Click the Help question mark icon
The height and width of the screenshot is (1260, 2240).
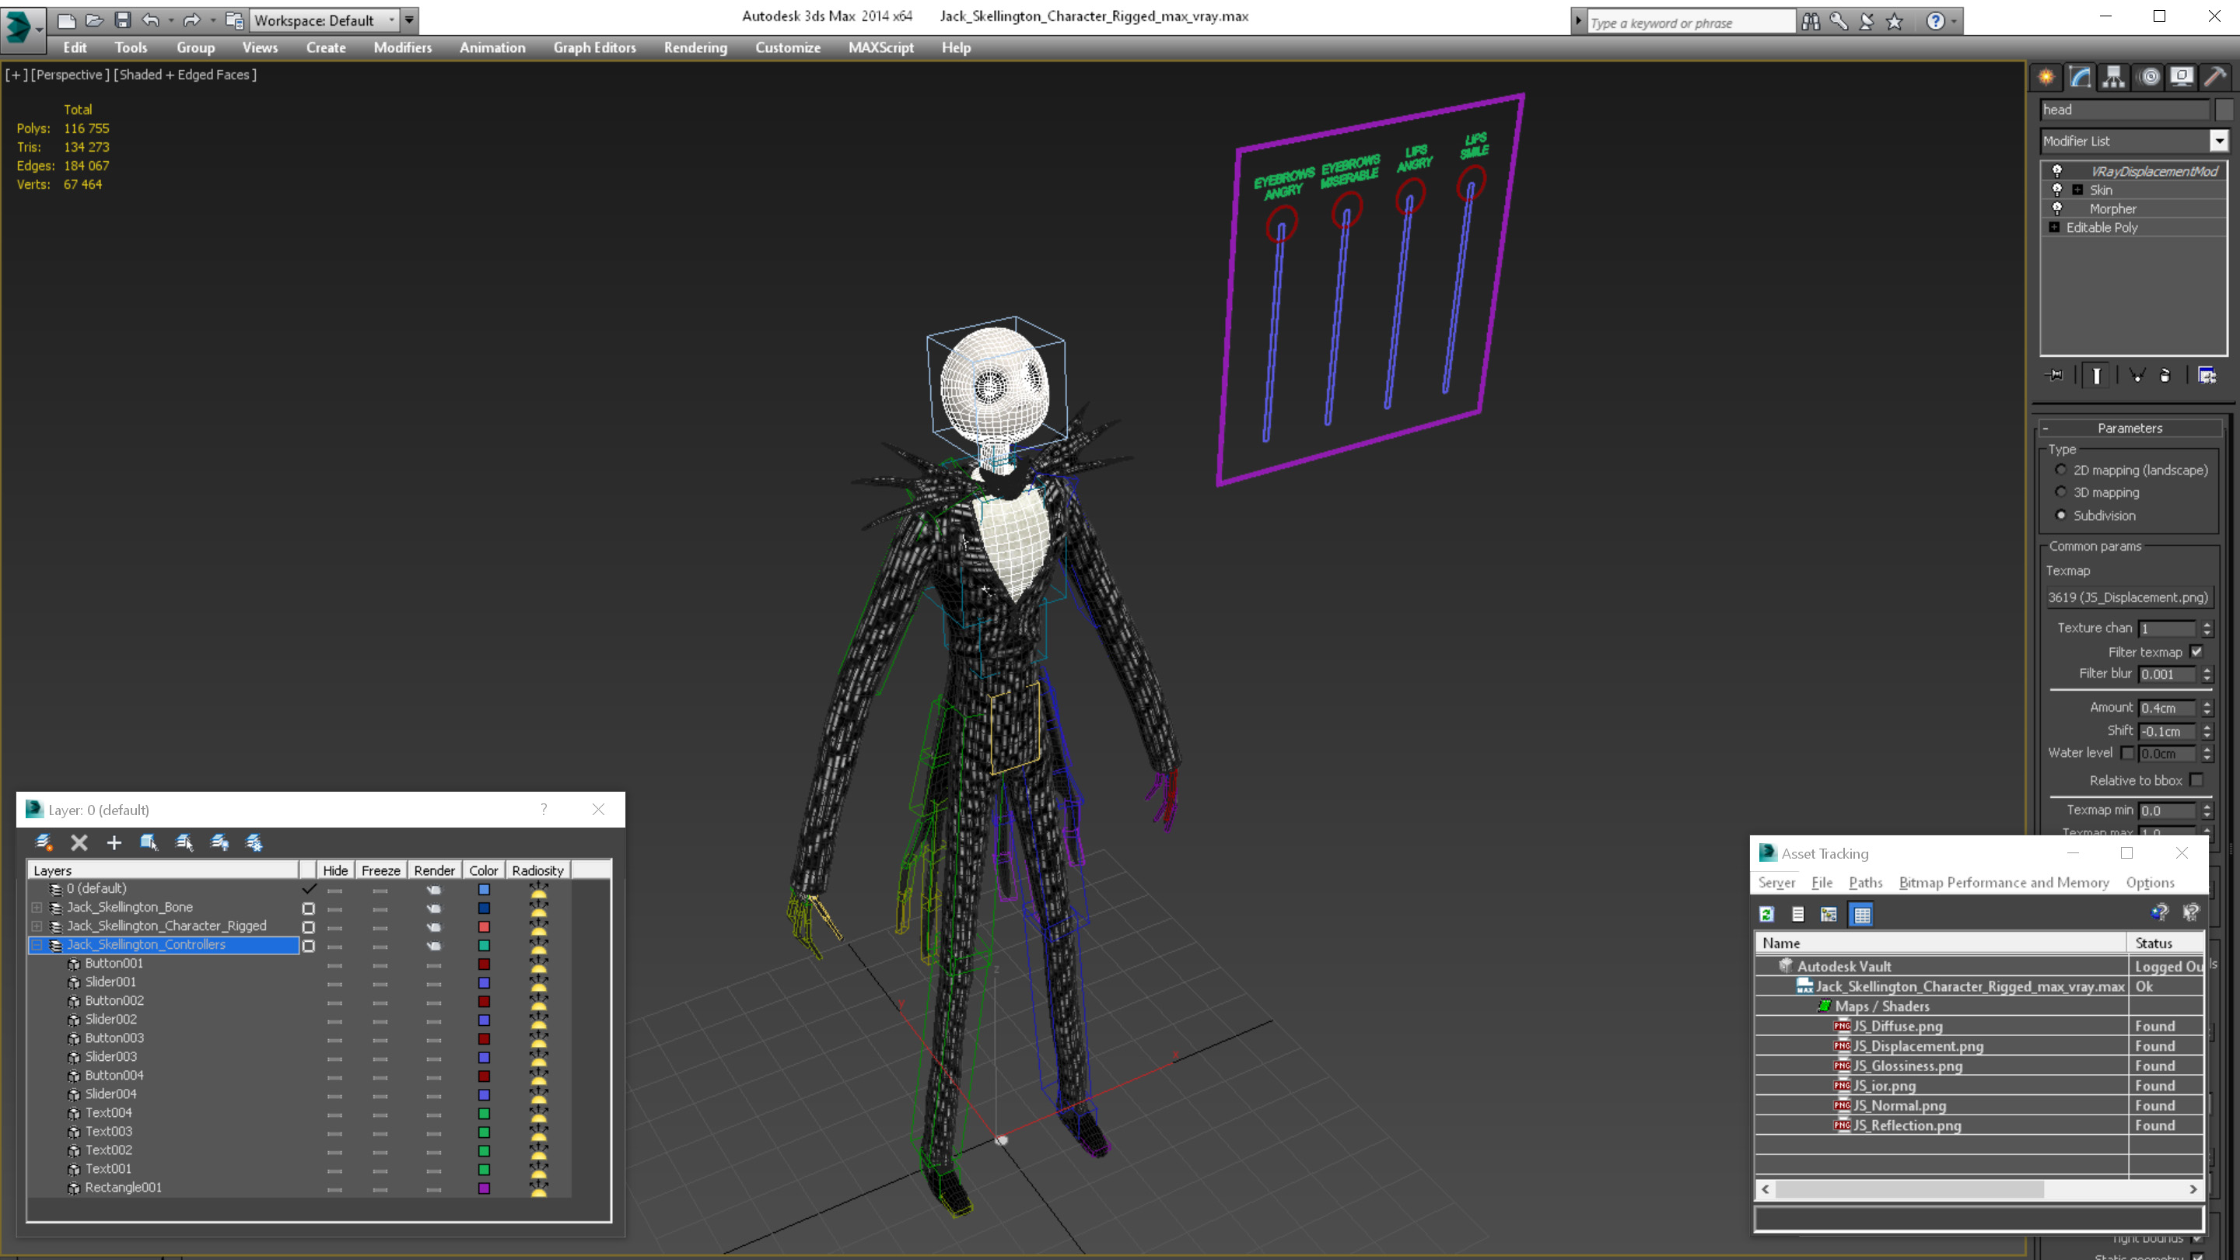click(1935, 22)
